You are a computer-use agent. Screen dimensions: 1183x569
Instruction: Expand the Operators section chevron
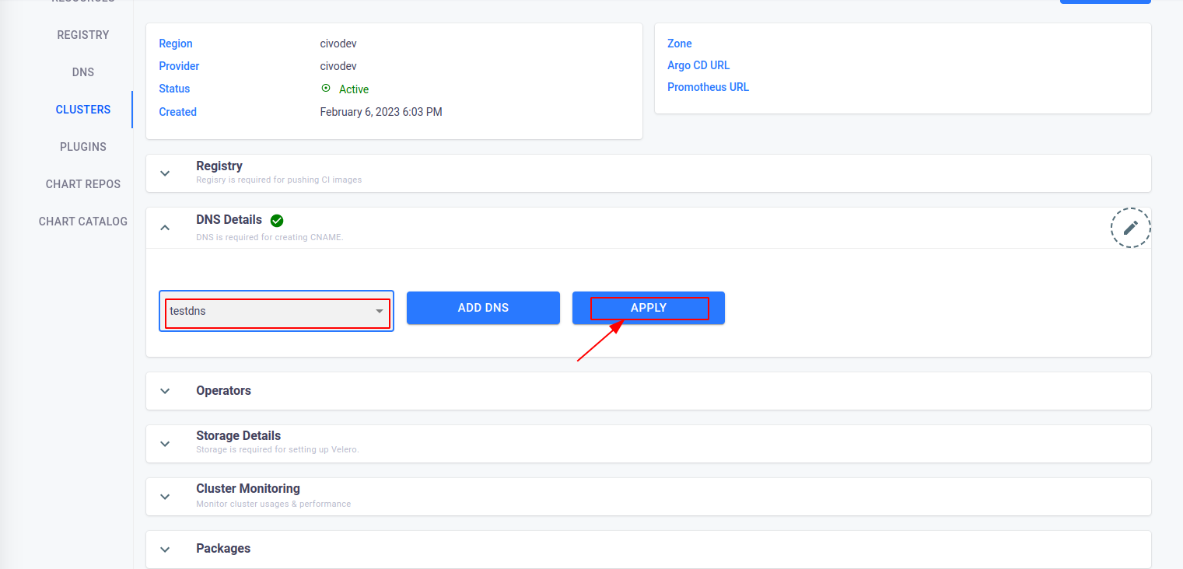pos(165,391)
